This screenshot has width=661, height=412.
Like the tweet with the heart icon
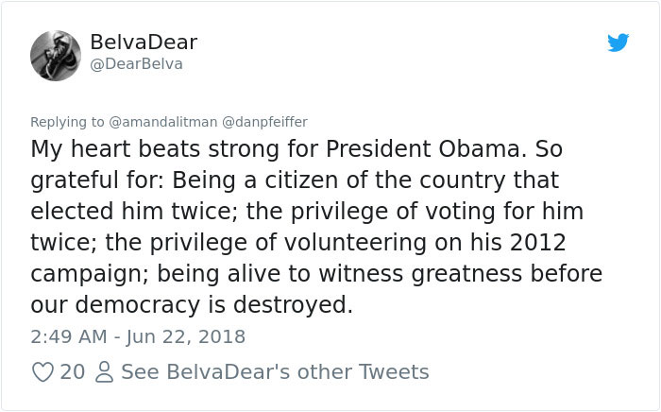[x=42, y=372]
